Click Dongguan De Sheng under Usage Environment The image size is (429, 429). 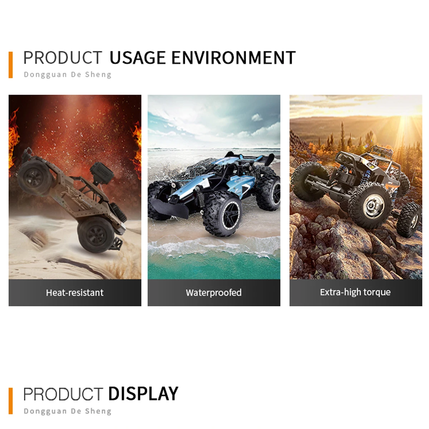tap(68, 75)
